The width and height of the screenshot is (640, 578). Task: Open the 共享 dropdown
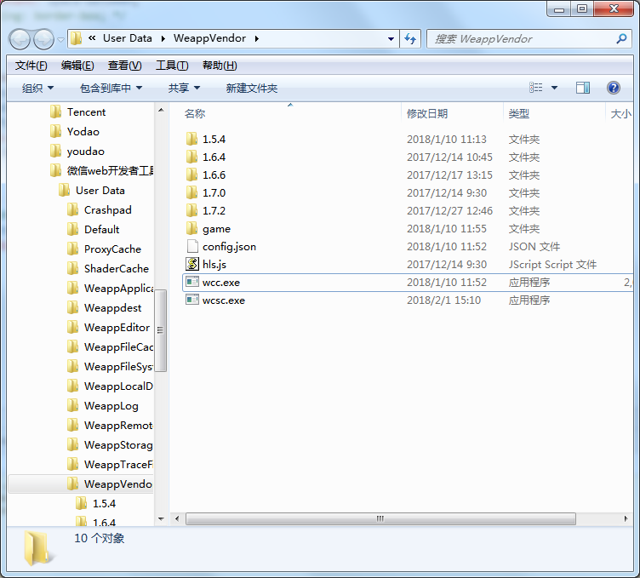pyautogui.click(x=184, y=89)
